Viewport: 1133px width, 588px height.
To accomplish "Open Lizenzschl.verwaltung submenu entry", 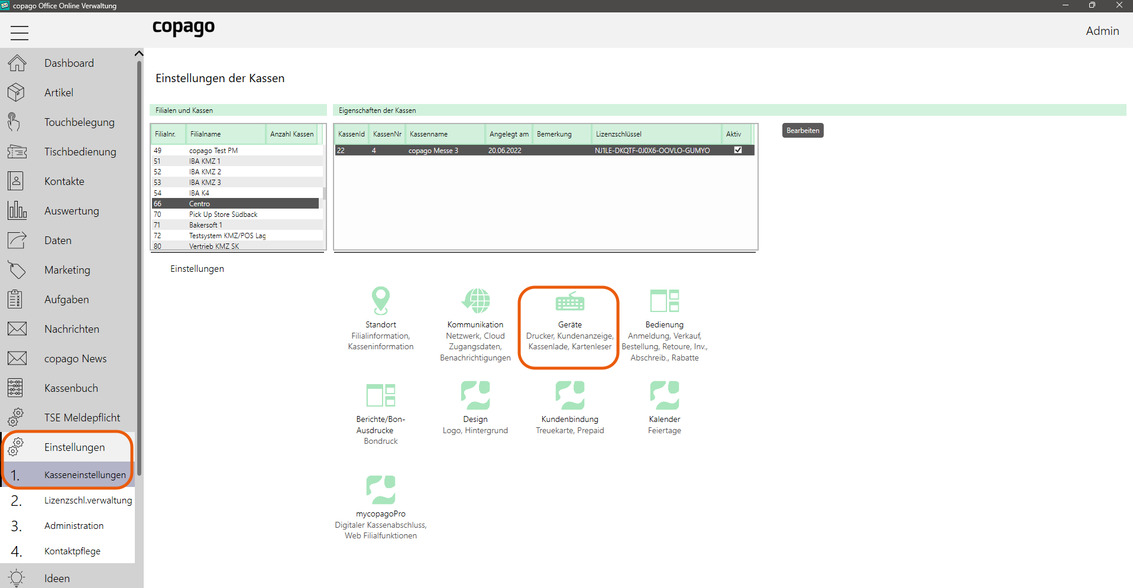I will 69,500.
